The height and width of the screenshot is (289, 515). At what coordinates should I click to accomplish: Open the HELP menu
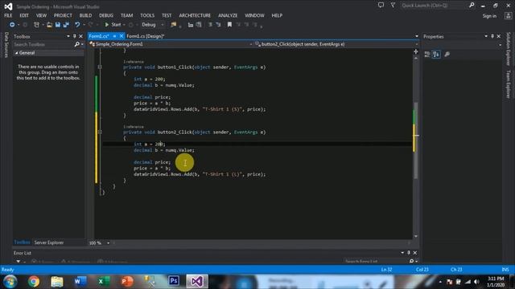click(277, 15)
